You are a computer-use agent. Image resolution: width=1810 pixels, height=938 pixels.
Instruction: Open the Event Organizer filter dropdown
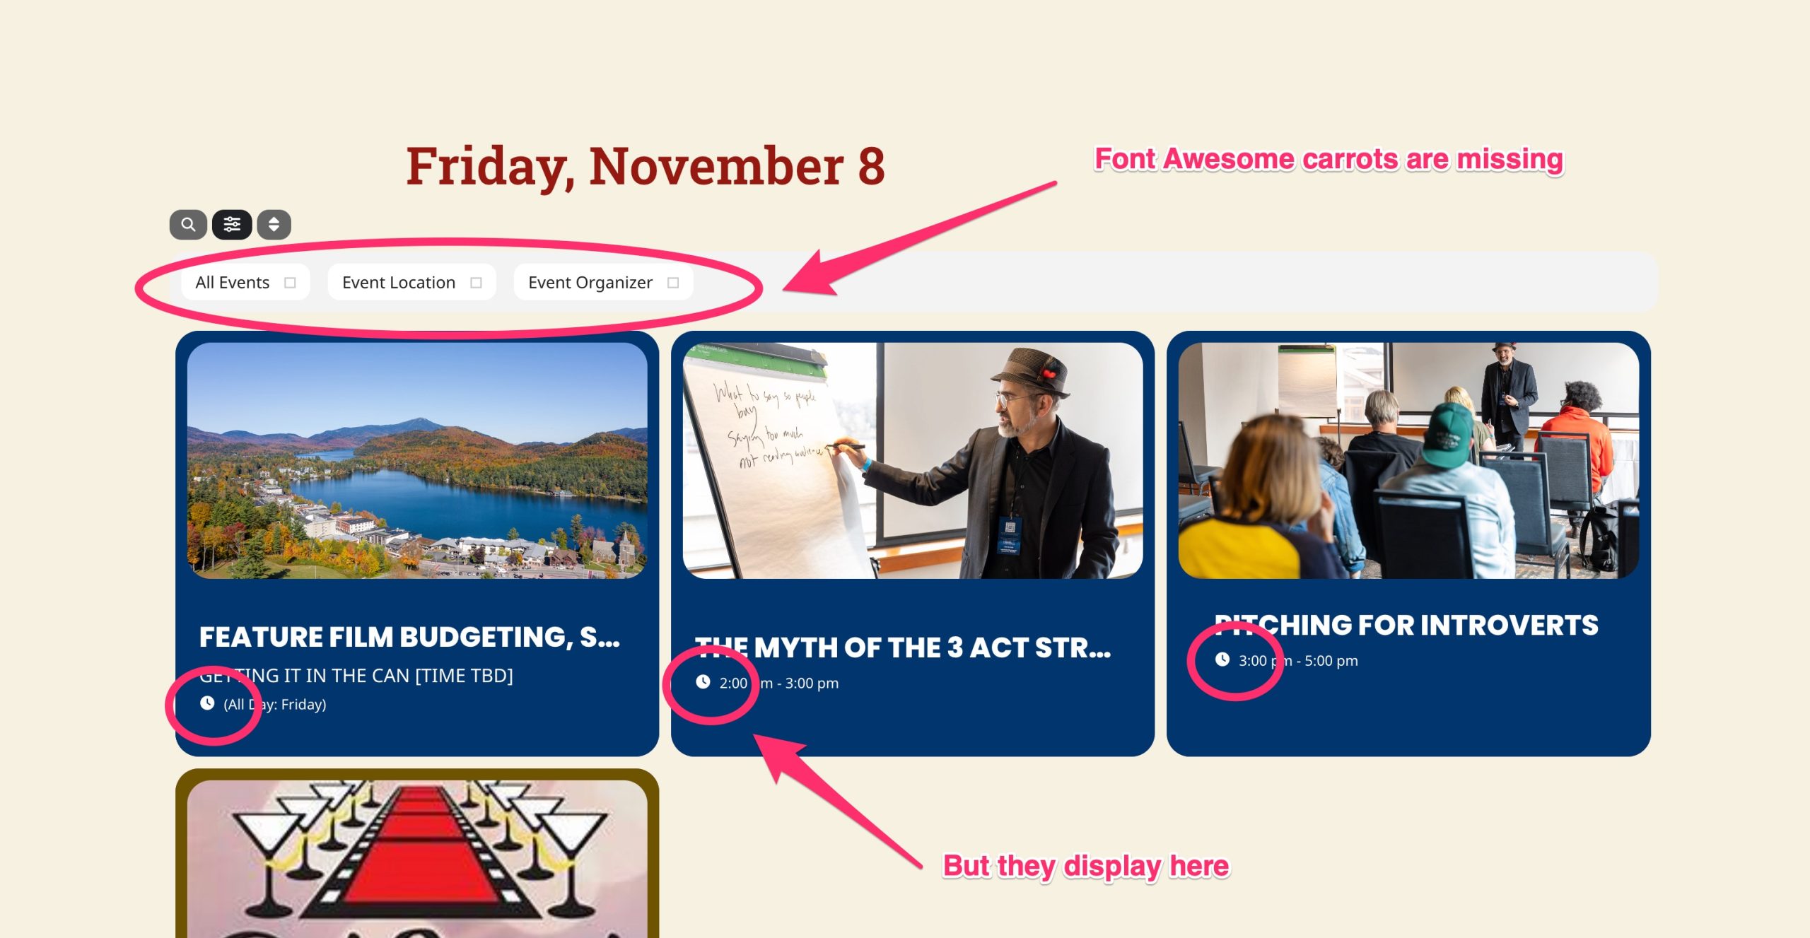(603, 283)
